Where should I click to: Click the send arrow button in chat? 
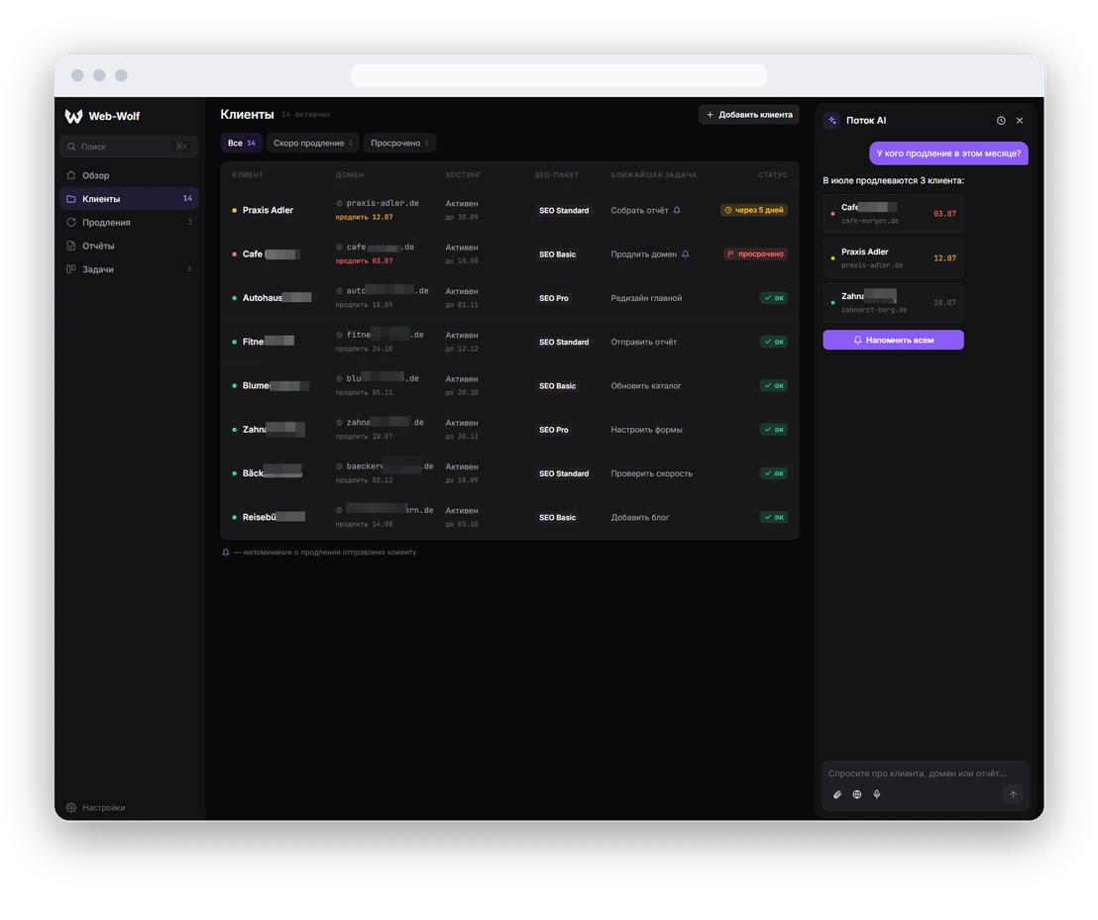(1013, 795)
